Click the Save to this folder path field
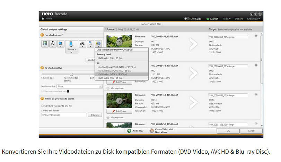The image size is (281, 162). [64, 115]
